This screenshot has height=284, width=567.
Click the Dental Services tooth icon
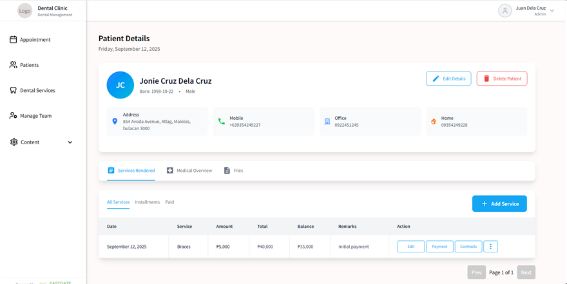[x=13, y=91]
